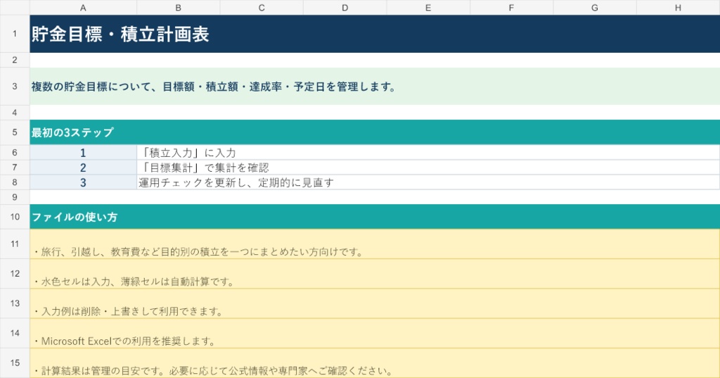Click the ファイルの使い方 section header
The image size is (720, 378).
[x=375, y=217]
